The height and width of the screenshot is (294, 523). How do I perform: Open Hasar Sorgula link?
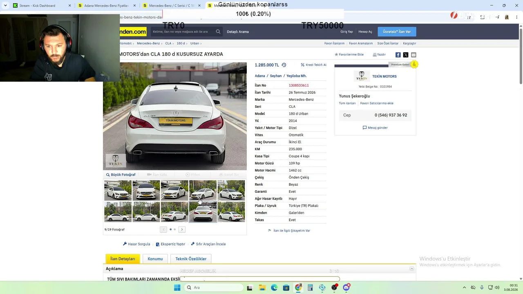136,244
